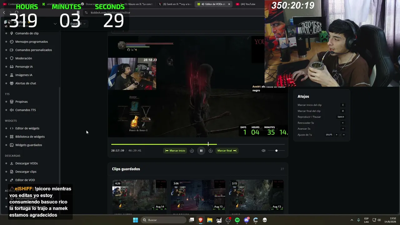This screenshot has width=400, height=225.
Task: Click the 'Marcar inicio del clip' shortcut text
Action: [x=309, y=105]
